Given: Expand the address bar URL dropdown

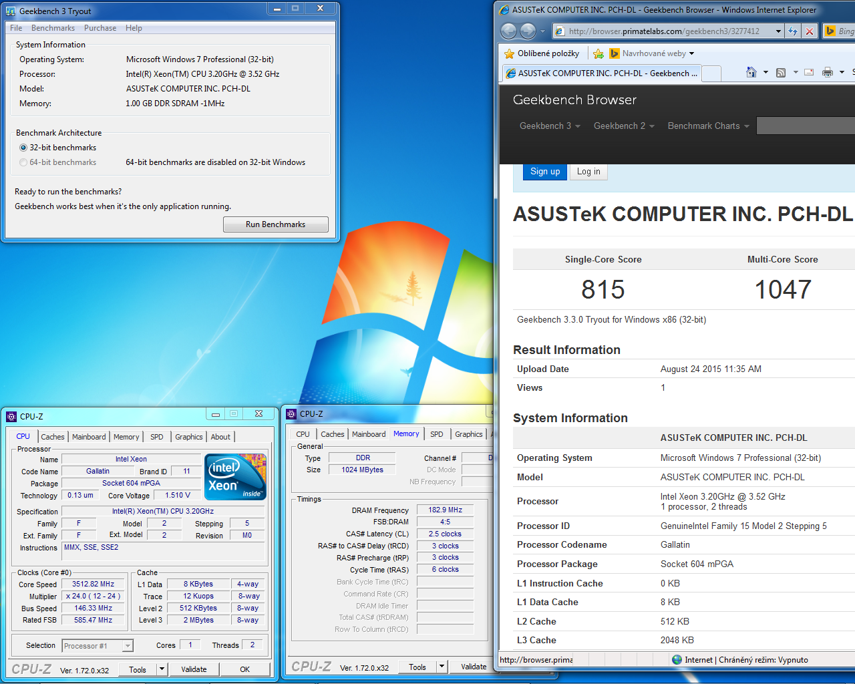Looking at the screenshot, I should (x=778, y=31).
